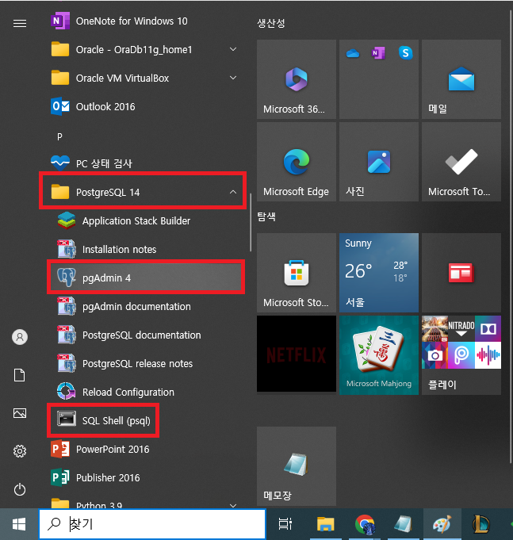Open Paint from the taskbar
The width and height of the screenshot is (513, 540).
[x=442, y=524]
